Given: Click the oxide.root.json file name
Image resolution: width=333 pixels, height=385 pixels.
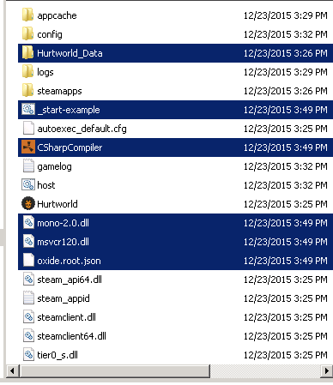Looking at the screenshot, I should click(x=69, y=261).
